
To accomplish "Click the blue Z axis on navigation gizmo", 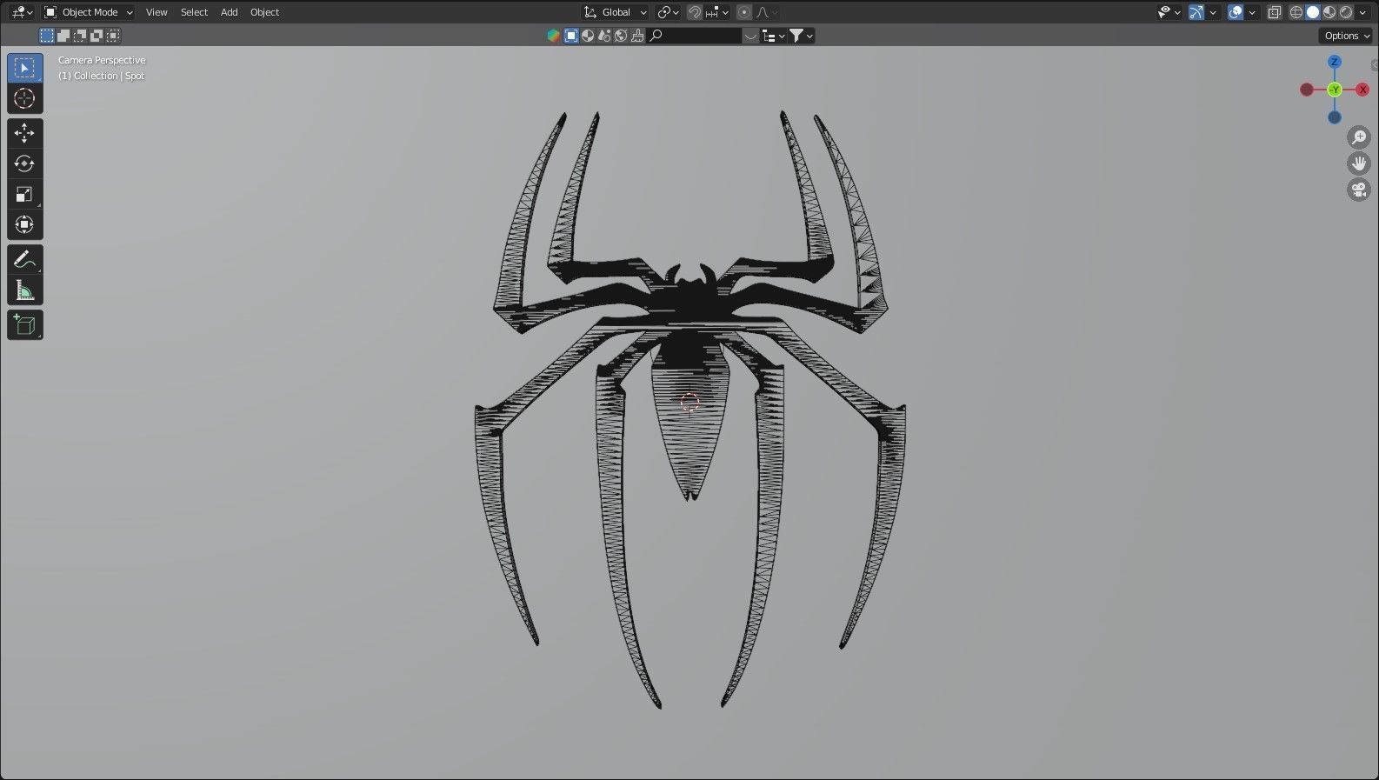I will [x=1335, y=62].
